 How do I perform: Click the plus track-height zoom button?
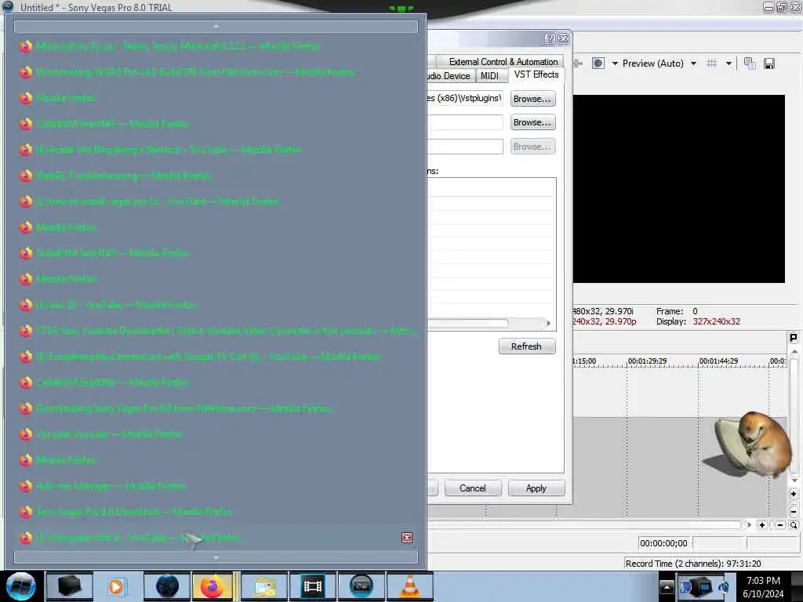click(794, 494)
